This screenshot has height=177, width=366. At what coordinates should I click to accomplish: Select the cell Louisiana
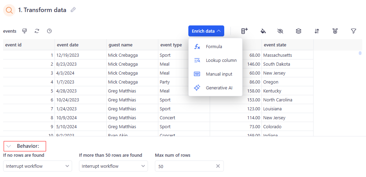[288, 109]
